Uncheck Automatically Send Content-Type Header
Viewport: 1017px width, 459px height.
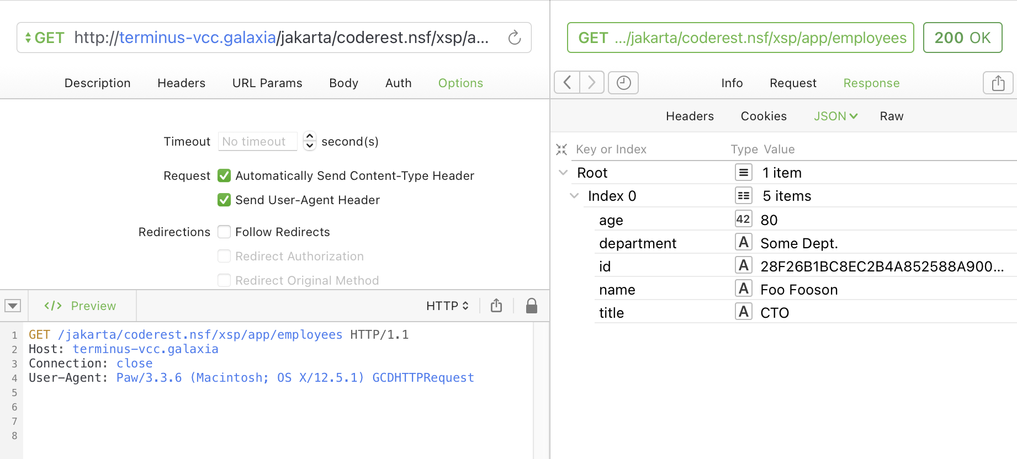pos(224,176)
